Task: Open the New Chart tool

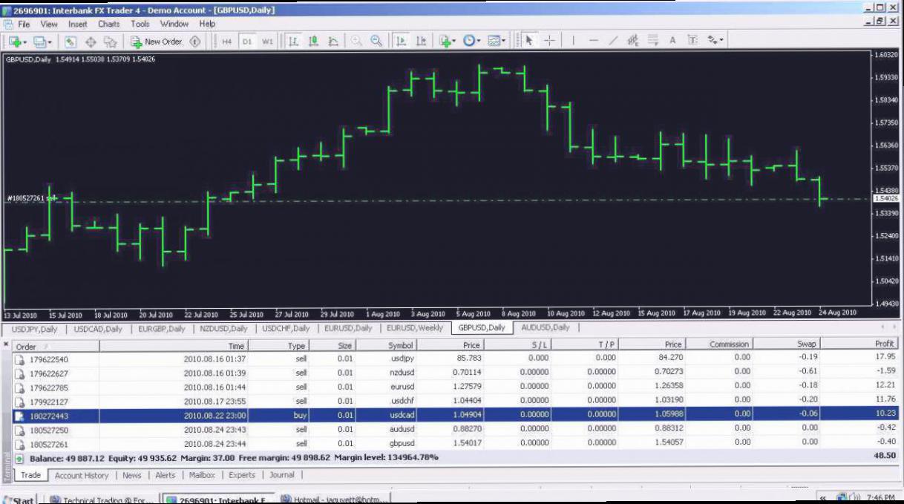Action: pos(14,42)
